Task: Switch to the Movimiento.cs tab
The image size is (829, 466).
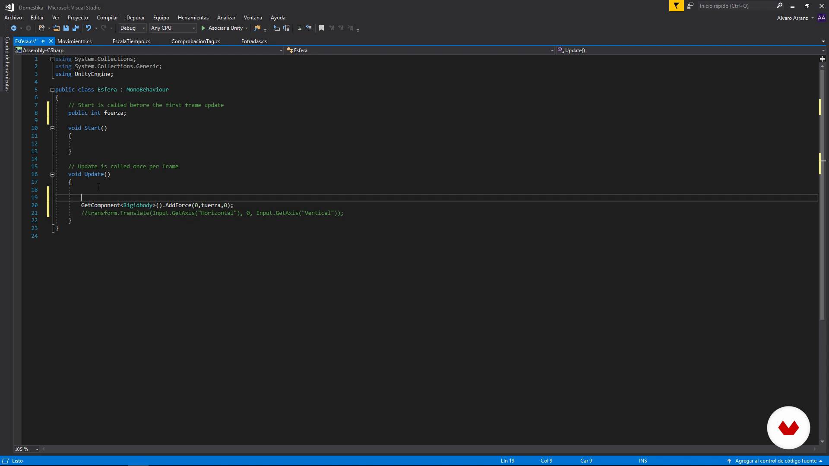Action: 74,41
